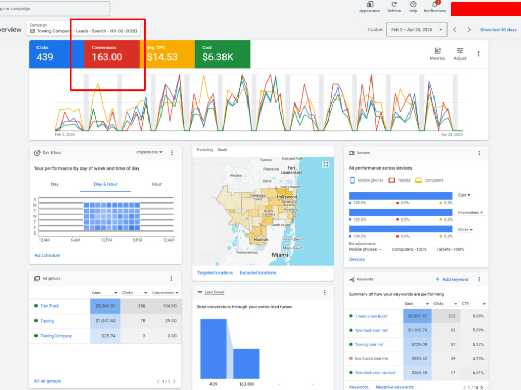521x390 pixels.
Task: Click the 439 clicks lead funnel bar
Action: click(x=213, y=348)
